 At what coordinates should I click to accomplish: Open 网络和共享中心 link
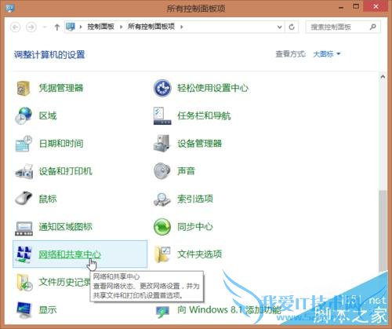70,254
